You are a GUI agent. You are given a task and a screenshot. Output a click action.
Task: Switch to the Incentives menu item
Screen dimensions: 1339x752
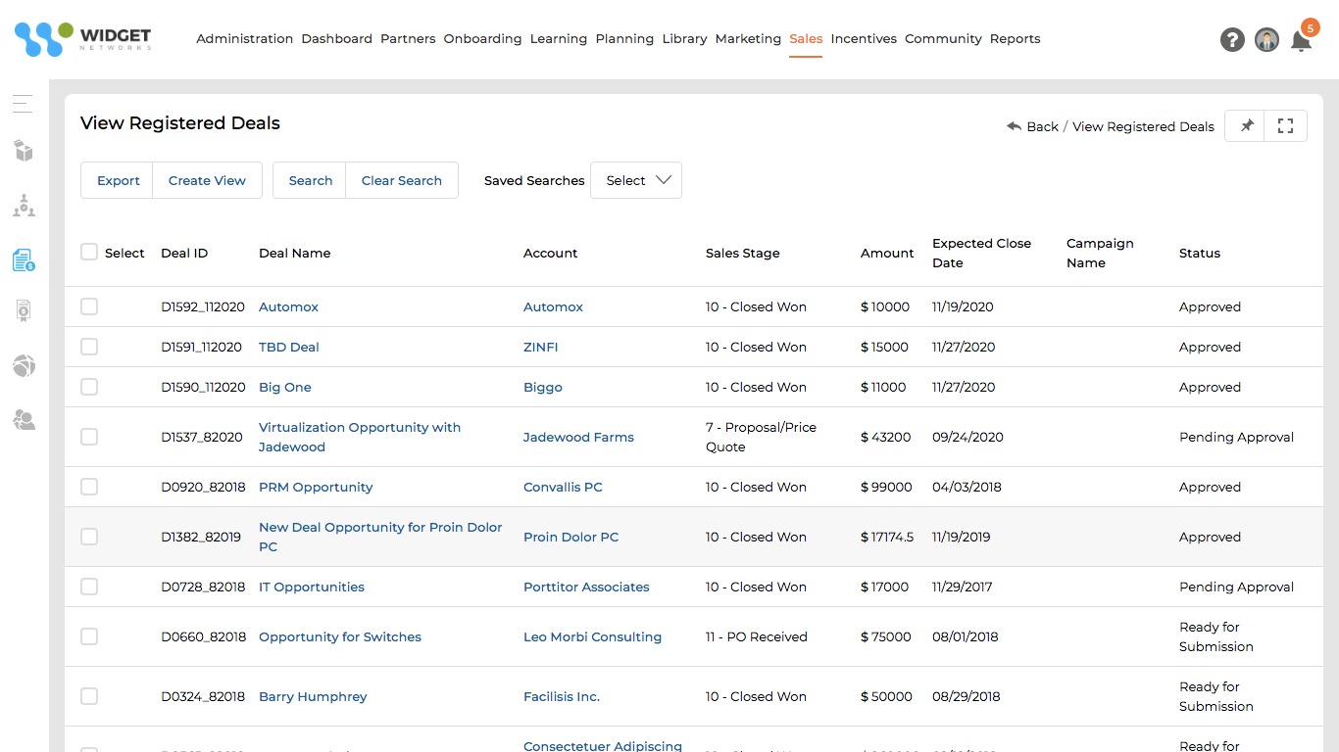[x=864, y=39]
